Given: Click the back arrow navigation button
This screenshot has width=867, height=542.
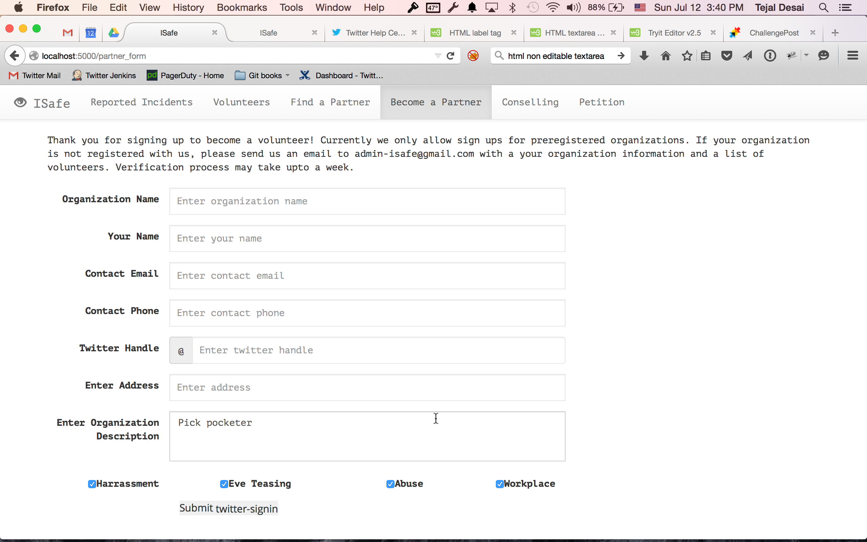Looking at the screenshot, I should coord(15,56).
